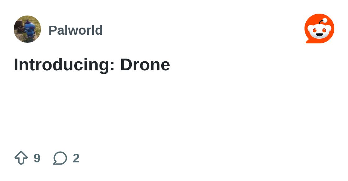The height and width of the screenshot is (181, 348).
Task: Tap the outlined arrow beside the 9
Action: click(x=21, y=158)
